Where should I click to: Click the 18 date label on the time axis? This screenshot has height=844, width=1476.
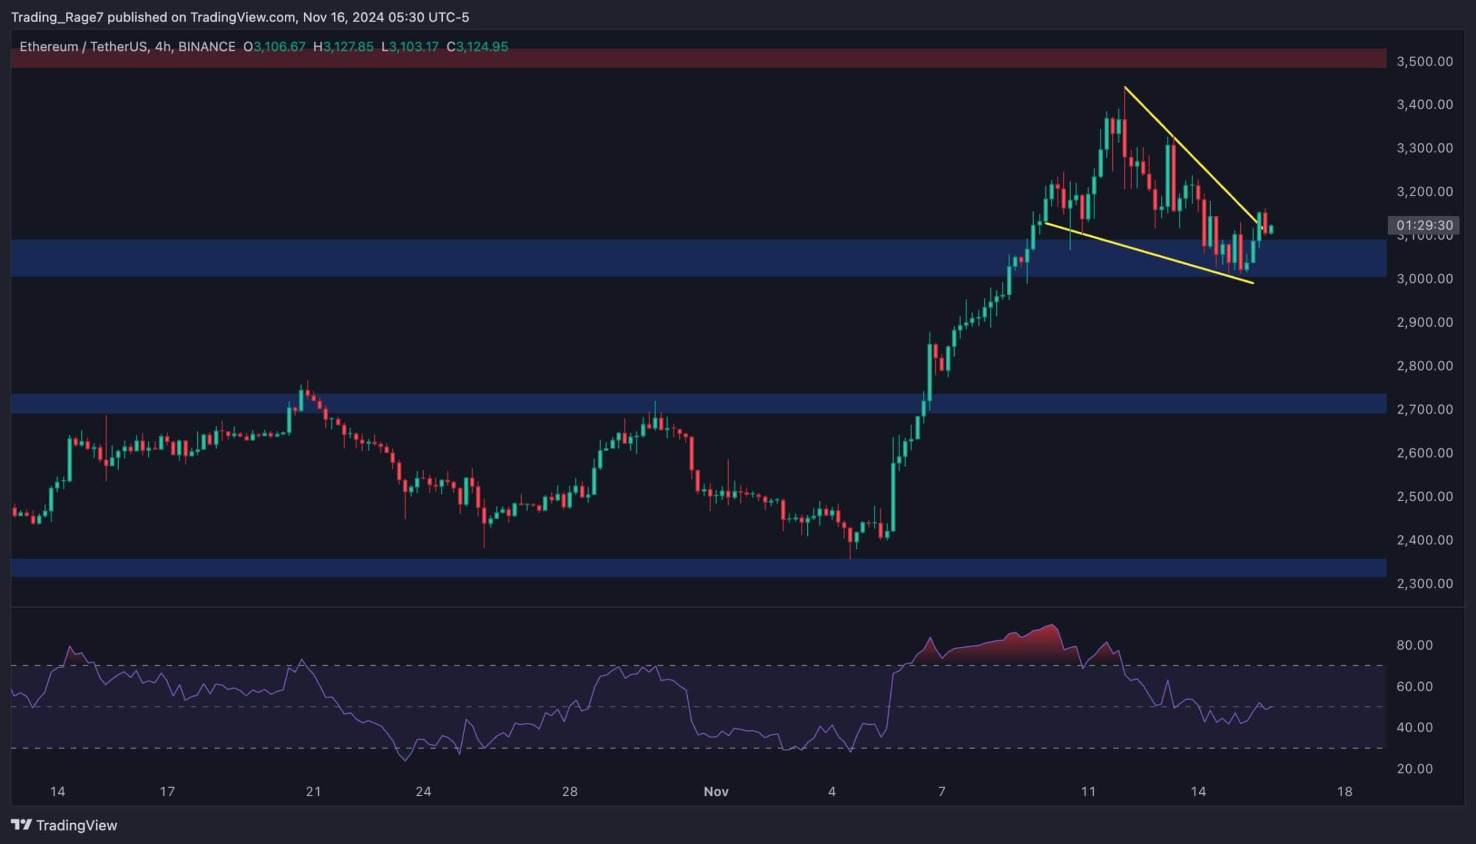point(1345,792)
